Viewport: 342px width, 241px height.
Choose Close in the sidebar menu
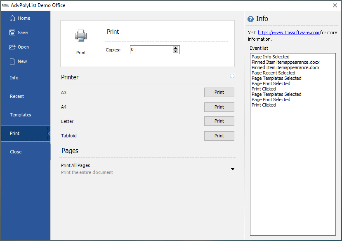click(x=16, y=152)
